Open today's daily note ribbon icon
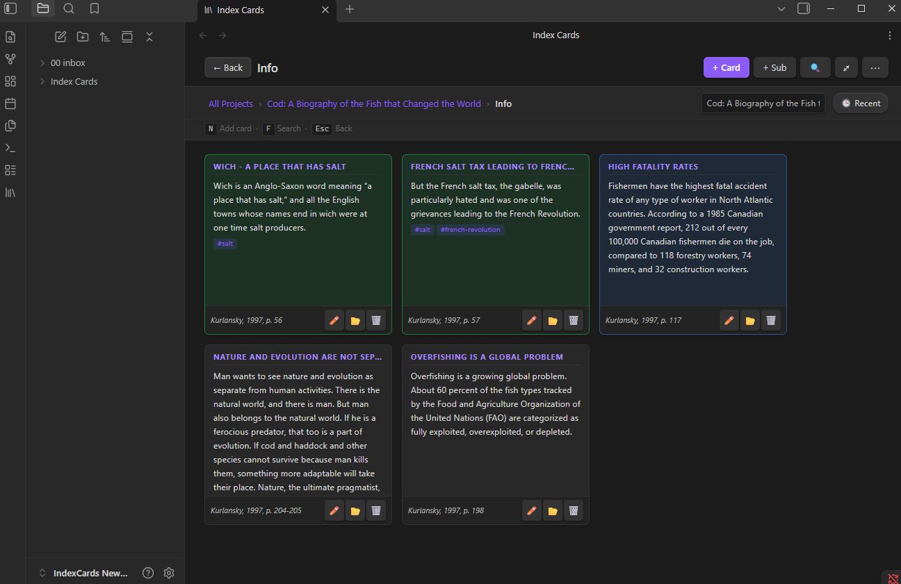The width and height of the screenshot is (901, 584). (10, 103)
